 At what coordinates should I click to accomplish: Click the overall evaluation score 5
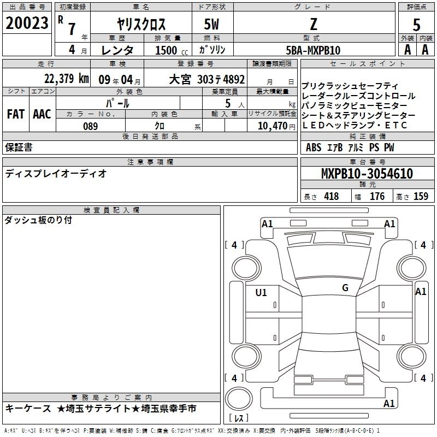coord(416,25)
